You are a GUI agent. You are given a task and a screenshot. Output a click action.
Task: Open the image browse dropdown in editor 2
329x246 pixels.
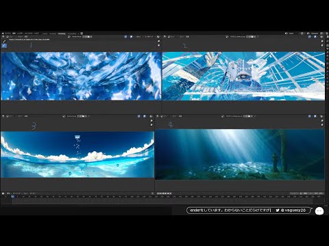[x=228, y=36]
